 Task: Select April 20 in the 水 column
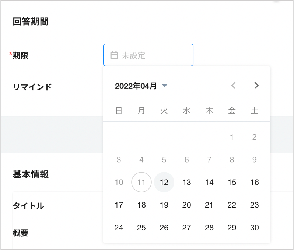coord(187,205)
